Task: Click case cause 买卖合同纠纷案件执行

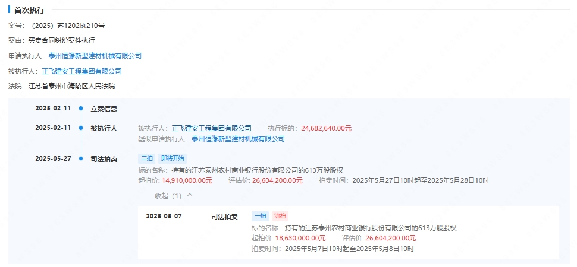Action: [62, 40]
